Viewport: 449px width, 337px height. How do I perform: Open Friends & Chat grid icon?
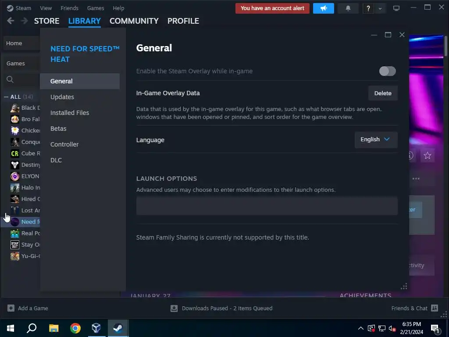(435, 308)
